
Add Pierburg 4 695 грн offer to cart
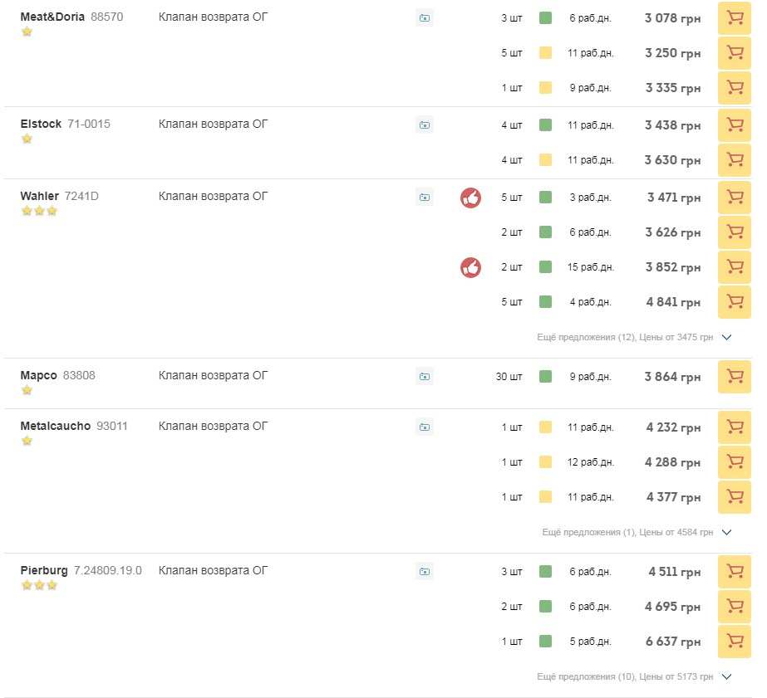point(734,607)
